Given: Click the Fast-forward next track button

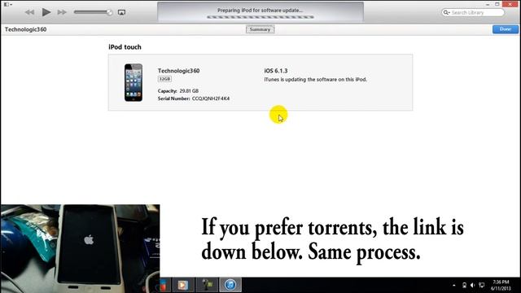Looking at the screenshot, I should pyautogui.click(x=62, y=12).
